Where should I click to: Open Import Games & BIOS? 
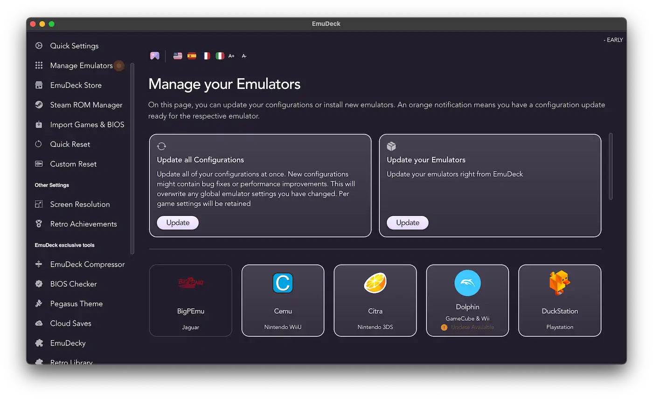pyautogui.click(x=87, y=124)
